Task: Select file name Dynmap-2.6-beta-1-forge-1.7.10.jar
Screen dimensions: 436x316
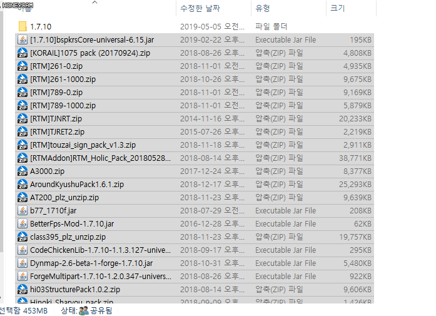Action: tap(91, 263)
